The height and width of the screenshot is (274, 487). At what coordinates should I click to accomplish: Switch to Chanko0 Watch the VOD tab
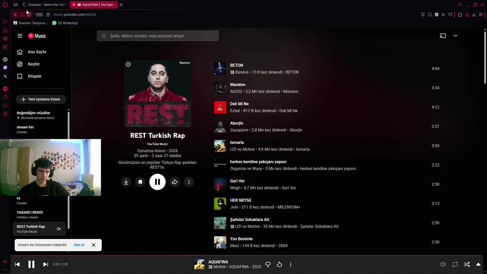[45, 5]
